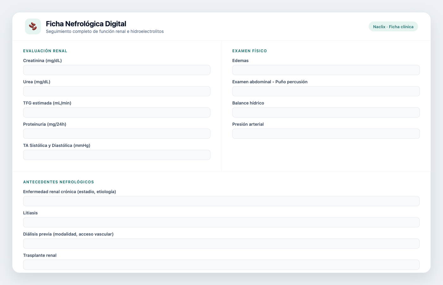The width and height of the screenshot is (443, 285).
Task: Click the Examen Físico section heading
Action: pos(250,51)
